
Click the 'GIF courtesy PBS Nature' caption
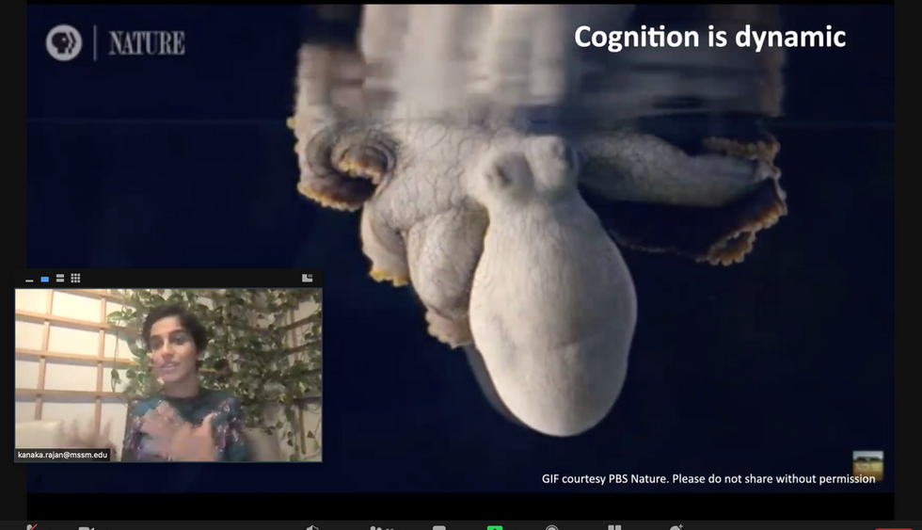(707, 479)
